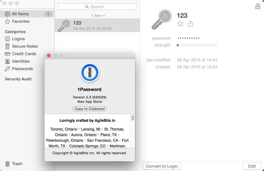Click the Mac App Store text
The width and height of the screenshot is (264, 171).
(x=90, y=102)
